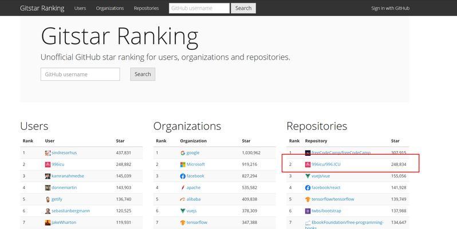Click the Microsoft organization logo
Viewport: 457px width, 229px height.
[x=183, y=165]
